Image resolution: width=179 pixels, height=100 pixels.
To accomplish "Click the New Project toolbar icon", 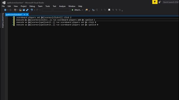I will [15, 10].
